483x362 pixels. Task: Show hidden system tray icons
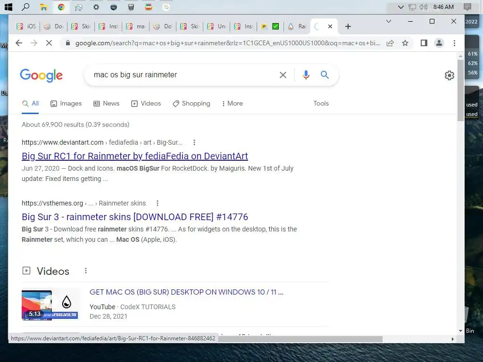pyautogui.click(x=400, y=7)
